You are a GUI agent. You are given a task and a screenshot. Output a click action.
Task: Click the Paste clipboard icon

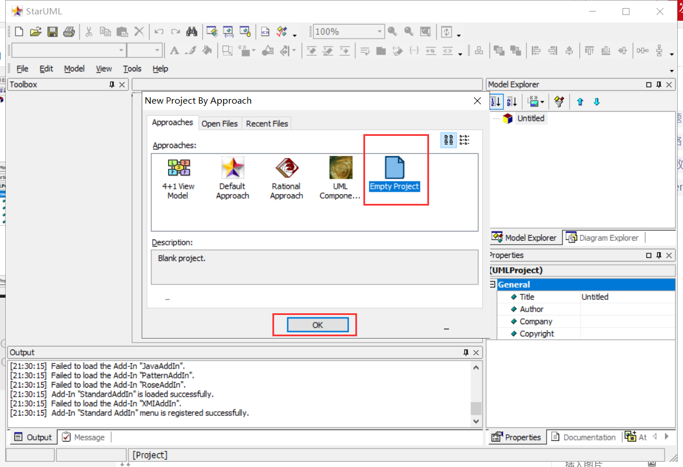[123, 32]
